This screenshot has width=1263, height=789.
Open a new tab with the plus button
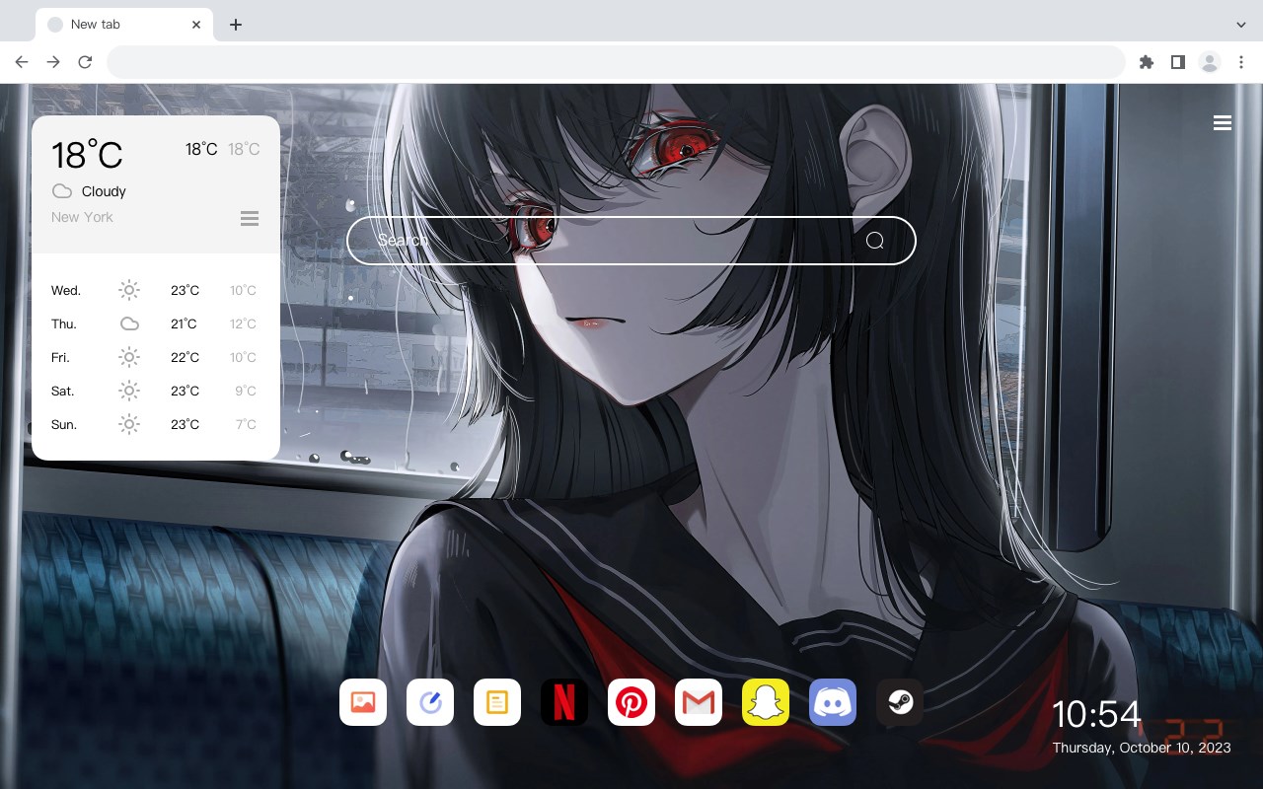[x=235, y=25]
